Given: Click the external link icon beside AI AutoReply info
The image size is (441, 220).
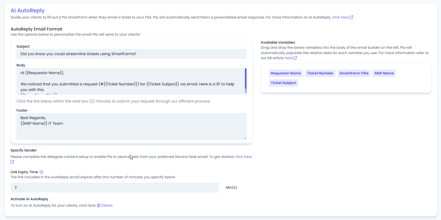Looking at the screenshot, I should click(x=351, y=17).
